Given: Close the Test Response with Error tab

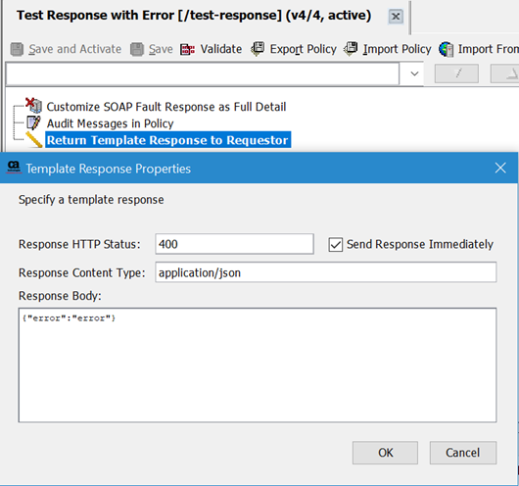Looking at the screenshot, I should coord(396,17).
